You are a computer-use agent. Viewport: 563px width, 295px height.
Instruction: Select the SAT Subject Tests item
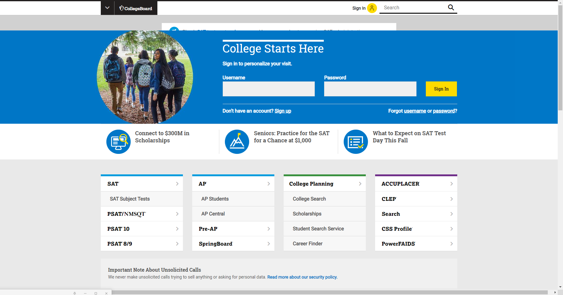tap(130, 199)
